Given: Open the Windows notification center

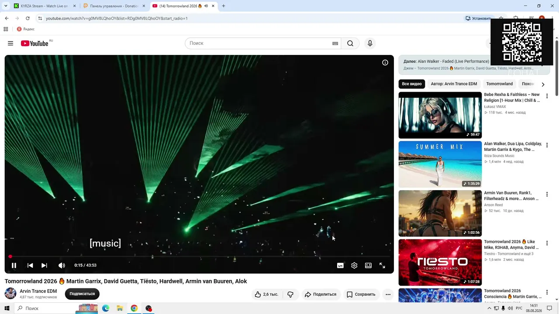Looking at the screenshot, I should pos(549,308).
